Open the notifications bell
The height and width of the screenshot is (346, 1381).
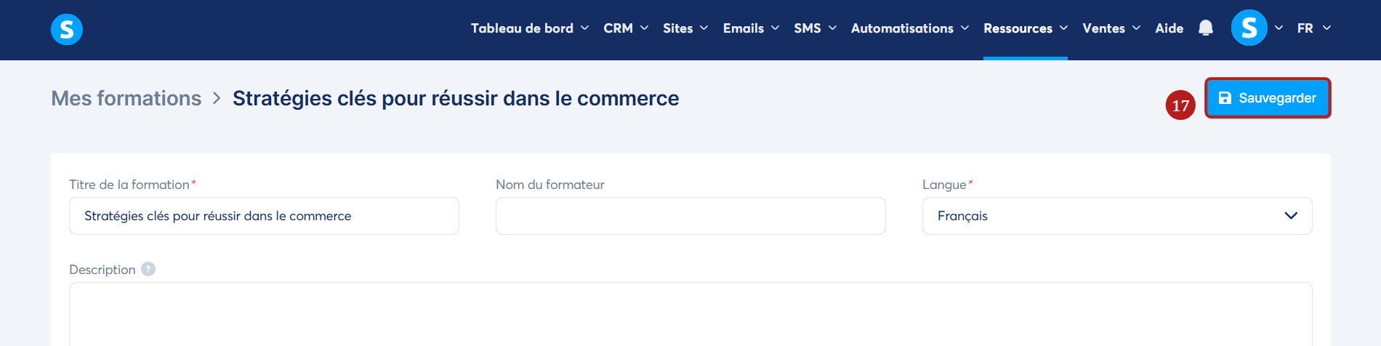(x=1206, y=28)
